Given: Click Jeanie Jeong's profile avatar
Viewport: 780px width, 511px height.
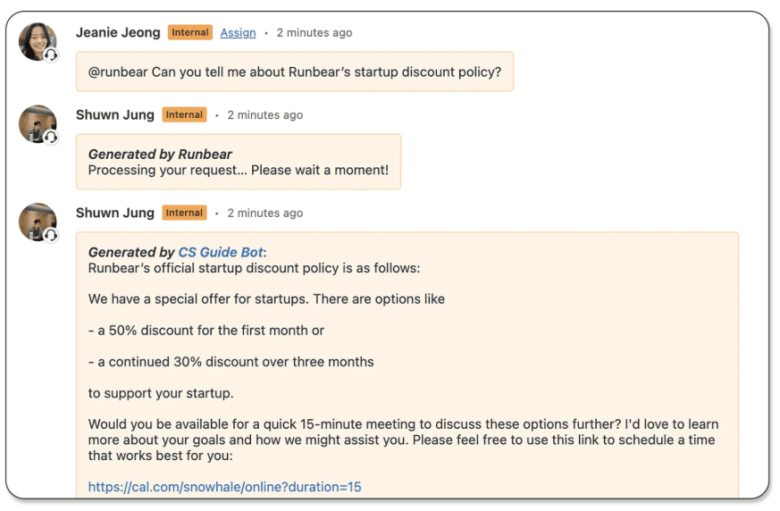Looking at the screenshot, I should click(37, 41).
